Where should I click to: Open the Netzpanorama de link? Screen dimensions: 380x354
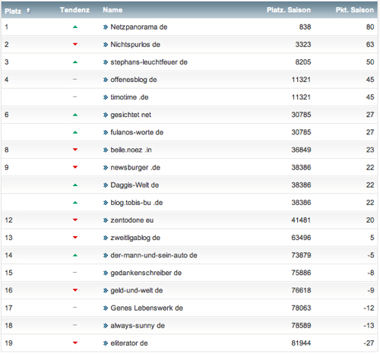coord(139,27)
